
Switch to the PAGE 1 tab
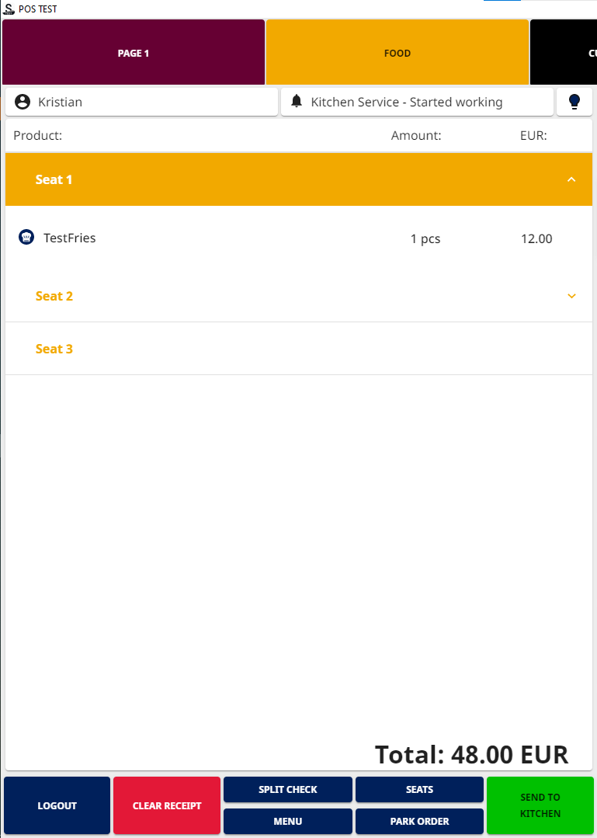(134, 53)
